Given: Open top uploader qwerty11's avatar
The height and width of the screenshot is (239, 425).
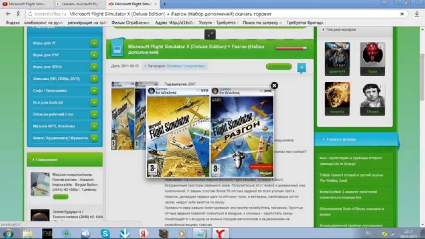Looking at the screenshot, I should coord(337,59).
